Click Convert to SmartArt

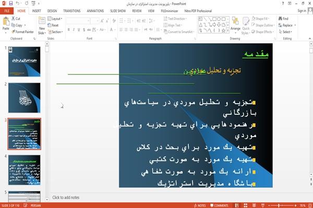[179, 32]
